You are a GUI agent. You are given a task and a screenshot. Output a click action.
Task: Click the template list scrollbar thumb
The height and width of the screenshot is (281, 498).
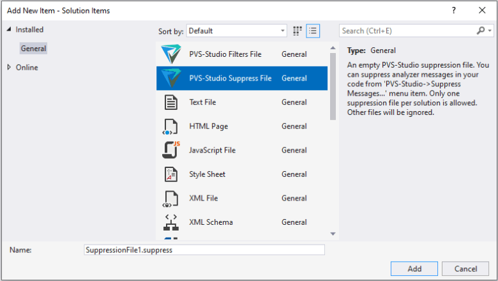click(x=333, y=86)
